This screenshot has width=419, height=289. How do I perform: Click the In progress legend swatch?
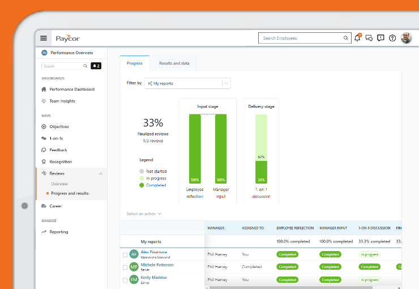[x=142, y=178]
